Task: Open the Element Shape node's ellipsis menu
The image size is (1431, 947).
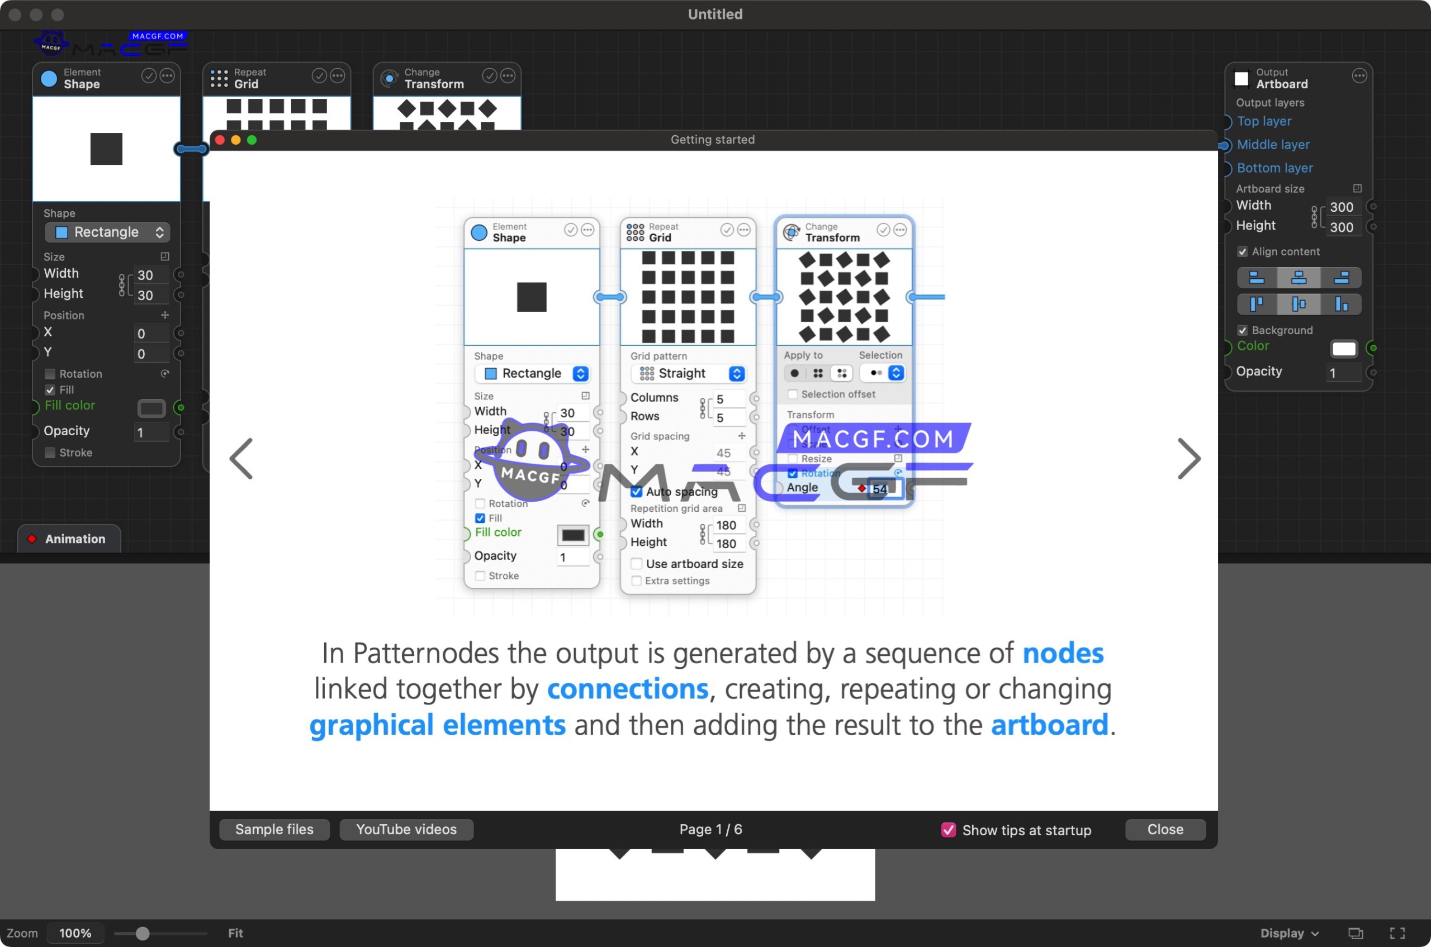Action: coord(166,76)
